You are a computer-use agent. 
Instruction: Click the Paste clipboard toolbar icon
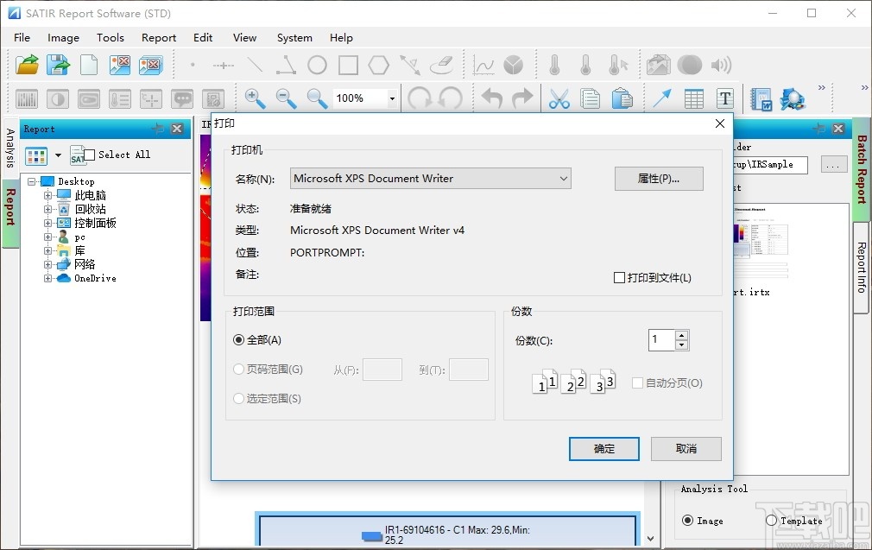tap(623, 98)
